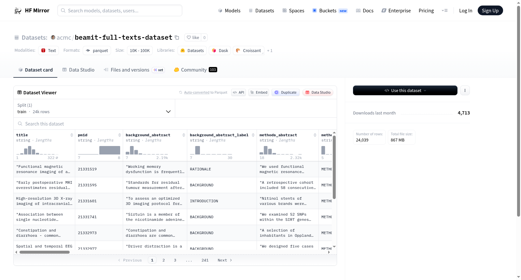Click the acmc author link

(64, 38)
